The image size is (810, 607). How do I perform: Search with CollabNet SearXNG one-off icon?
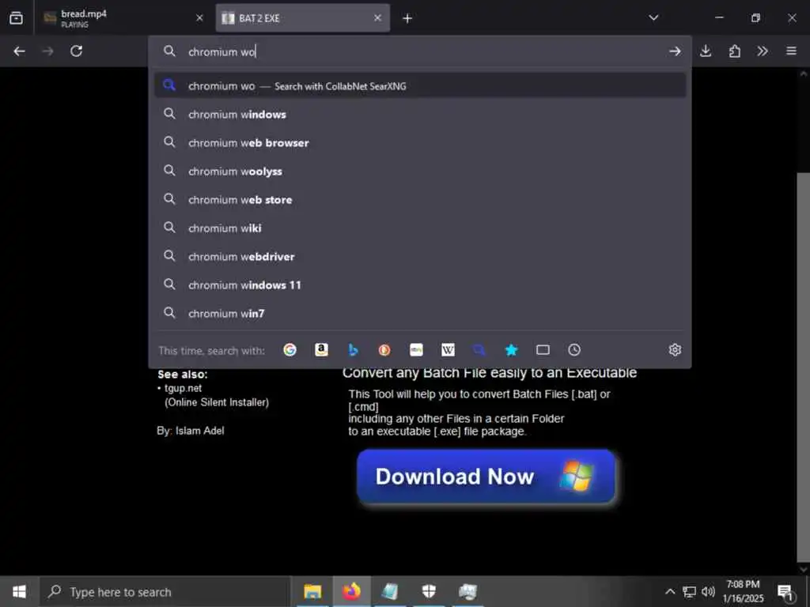pyautogui.click(x=479, y=350)
